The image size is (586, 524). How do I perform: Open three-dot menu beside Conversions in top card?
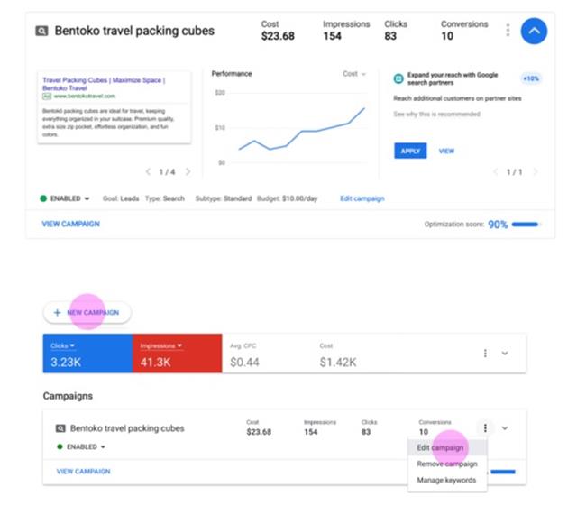pyautogui.click(x=508, y=31)
